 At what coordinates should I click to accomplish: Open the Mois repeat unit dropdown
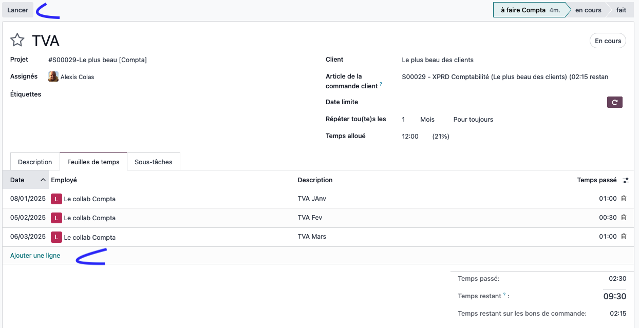[427, 120]
